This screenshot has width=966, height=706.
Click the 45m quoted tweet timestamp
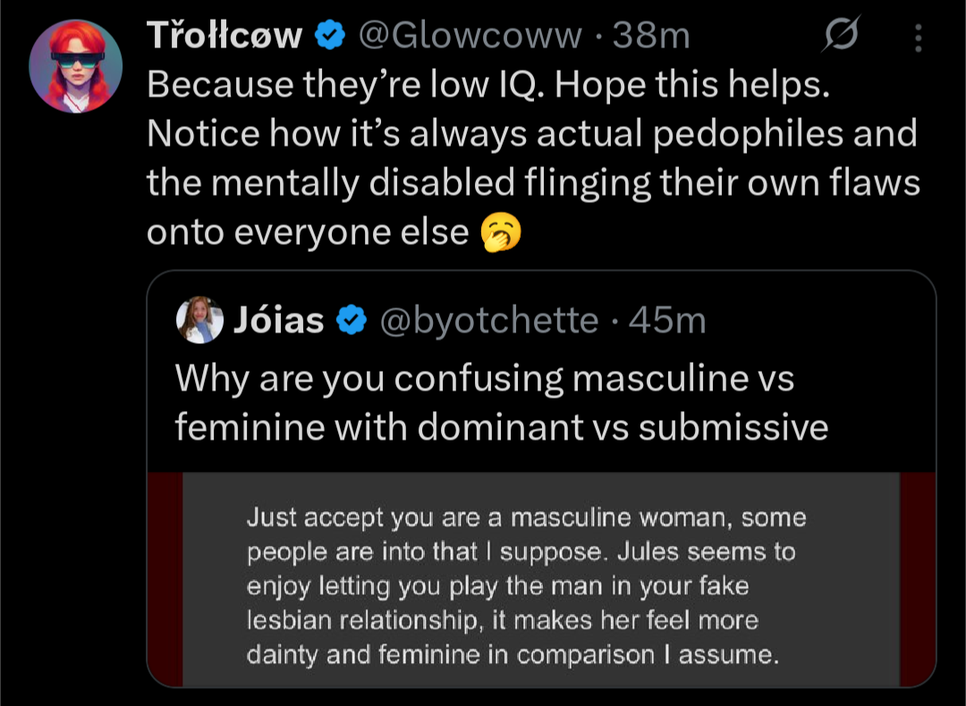click(667, 319)
